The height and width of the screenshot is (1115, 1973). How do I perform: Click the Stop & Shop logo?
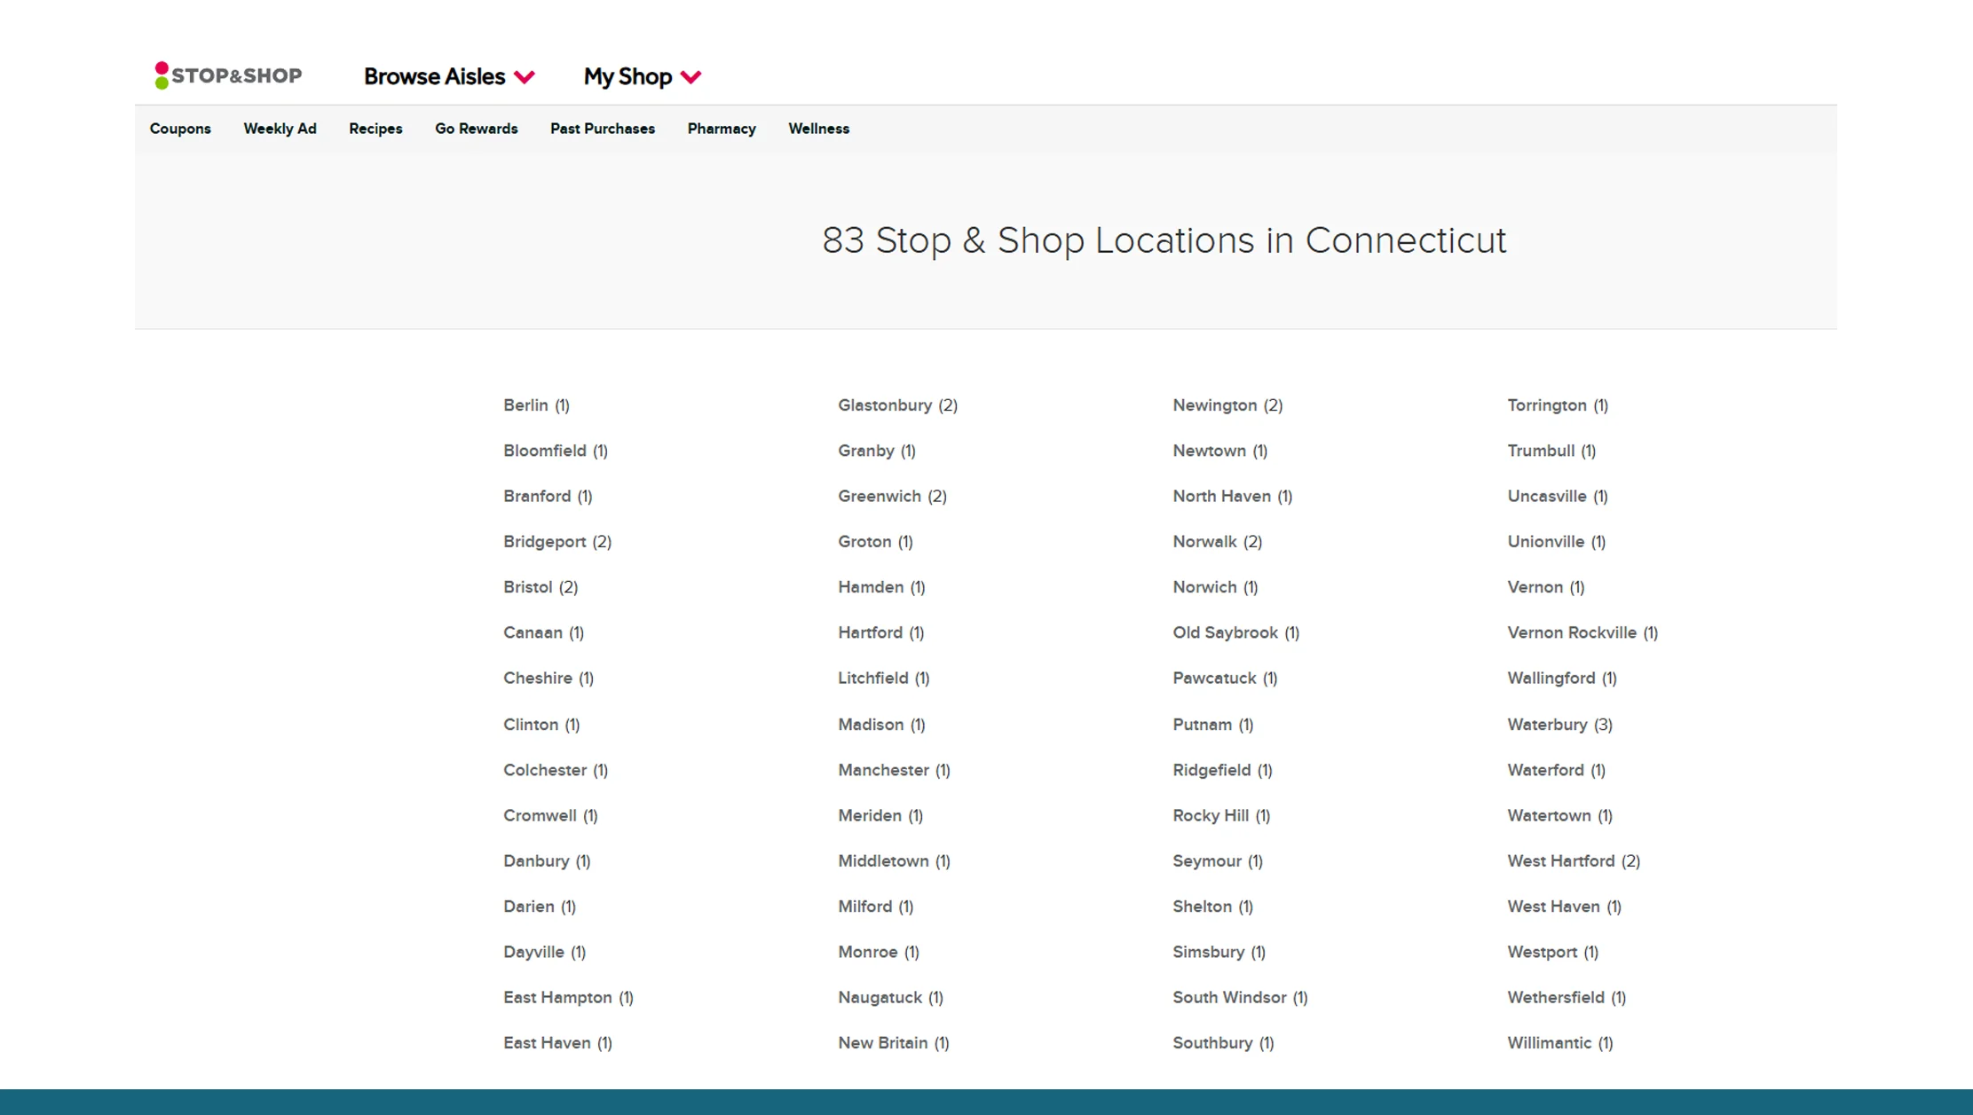tap(227, 75)
